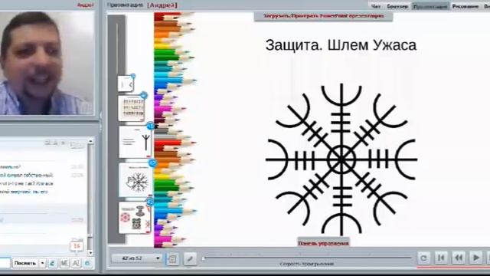490x276 pixels.
Task: Switch to the Браузер tab
Action: [x=397, y=6]
